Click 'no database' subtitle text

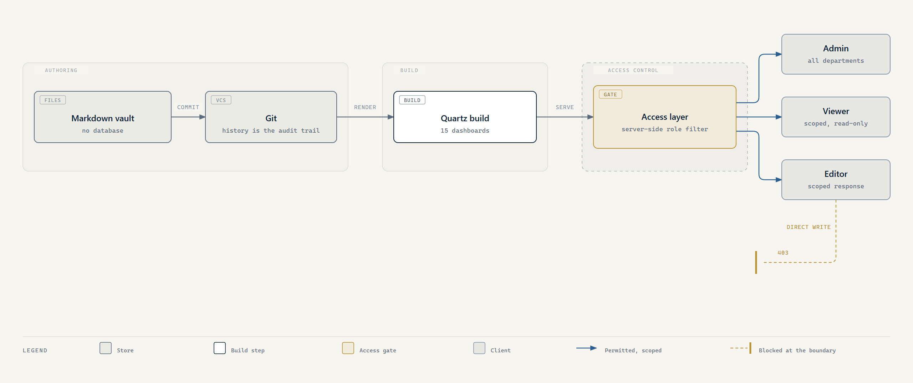[103, 131]
